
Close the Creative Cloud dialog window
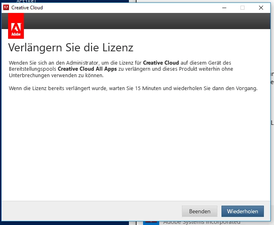pos(261,8)
